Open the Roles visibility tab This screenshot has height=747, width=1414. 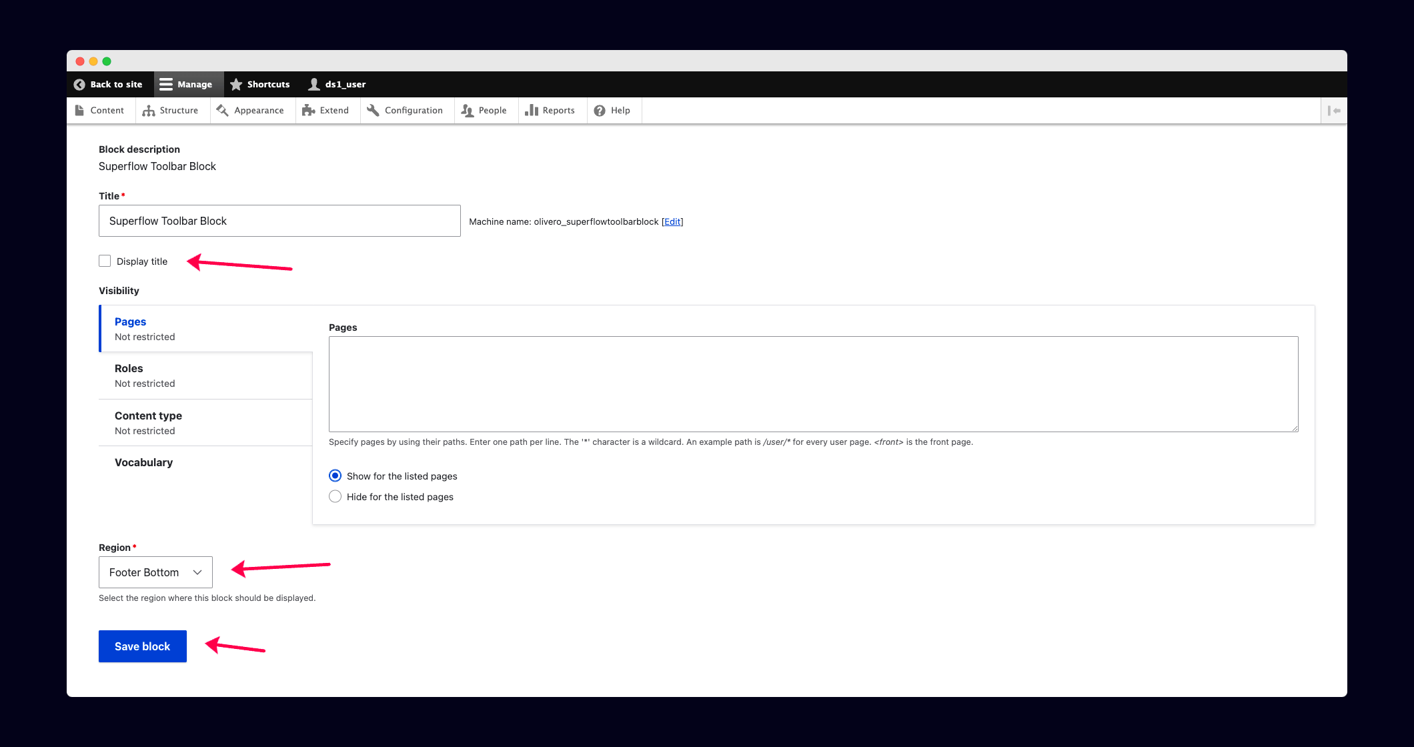(206, 376)
